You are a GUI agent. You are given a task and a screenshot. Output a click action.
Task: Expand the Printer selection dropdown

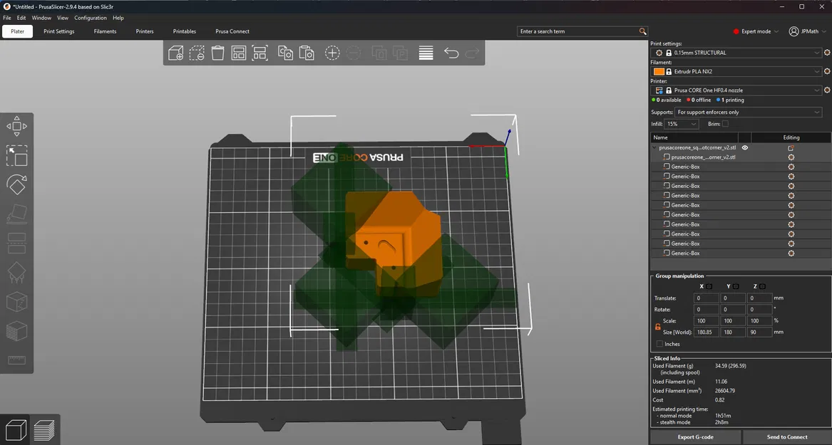(x=736, y=90)
